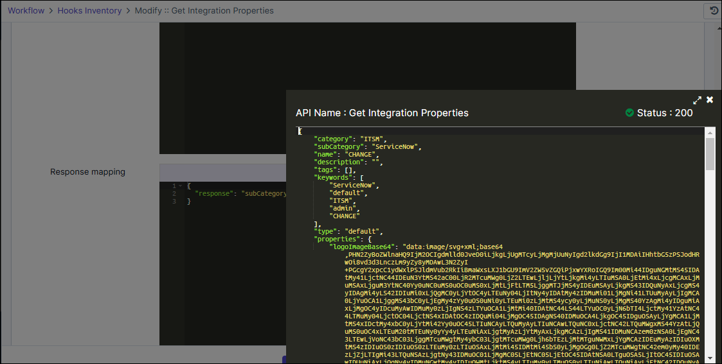Click the "name": "CHANGE" line
The height and width of the screenshot is (364, 722).
(x=347, y=155)
